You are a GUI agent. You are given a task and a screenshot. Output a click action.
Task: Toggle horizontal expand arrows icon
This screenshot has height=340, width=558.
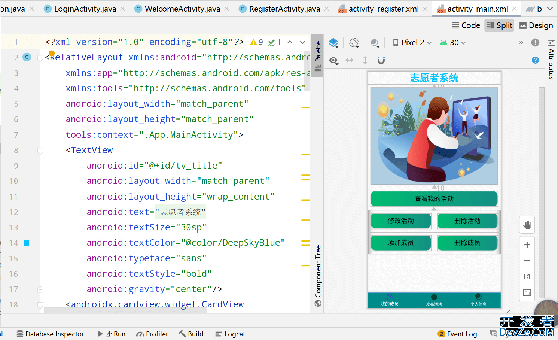click(349, 60)
